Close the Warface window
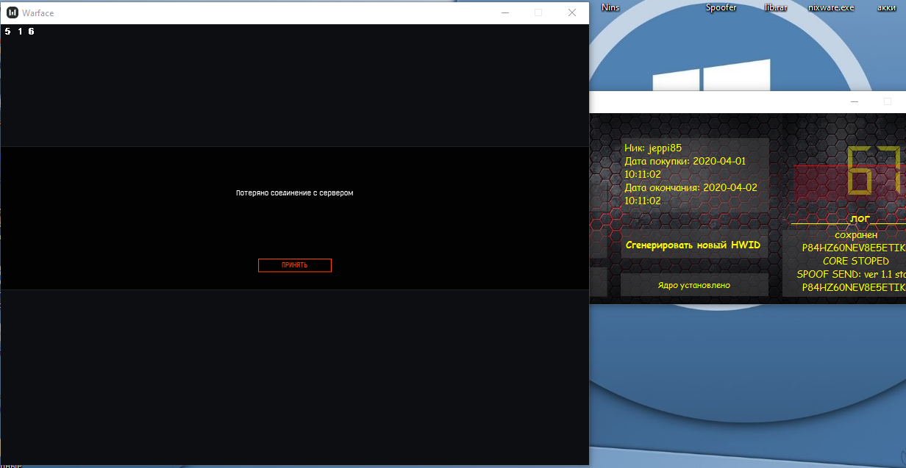 click(x=572, y=12)
